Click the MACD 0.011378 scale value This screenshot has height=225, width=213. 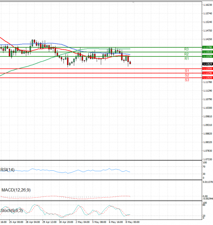coord(208,182)
